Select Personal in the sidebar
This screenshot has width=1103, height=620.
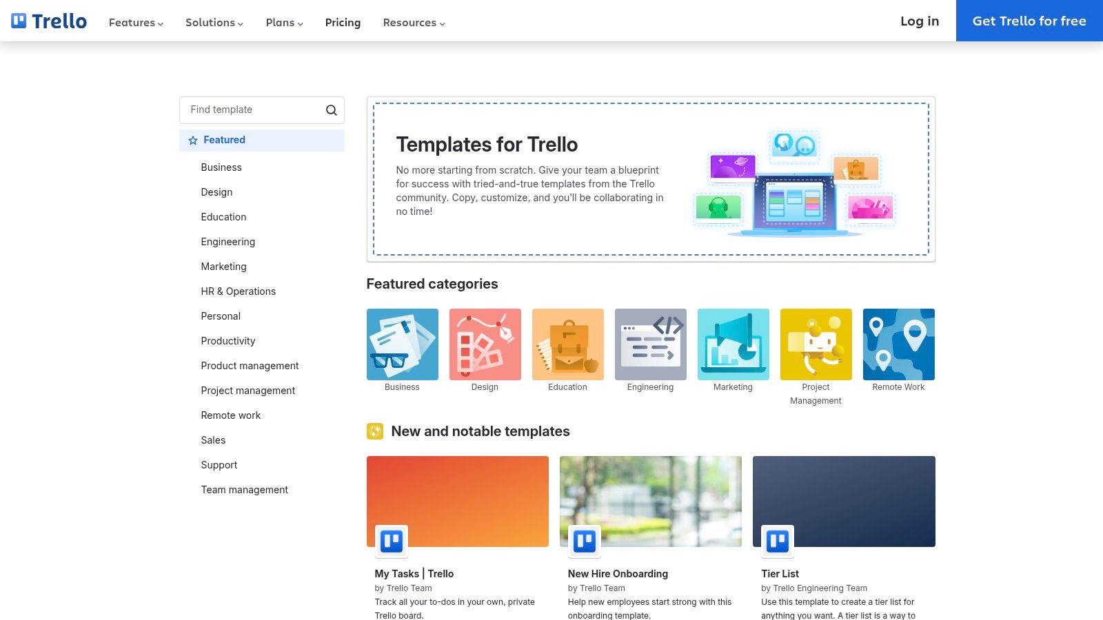click(221, 316)
